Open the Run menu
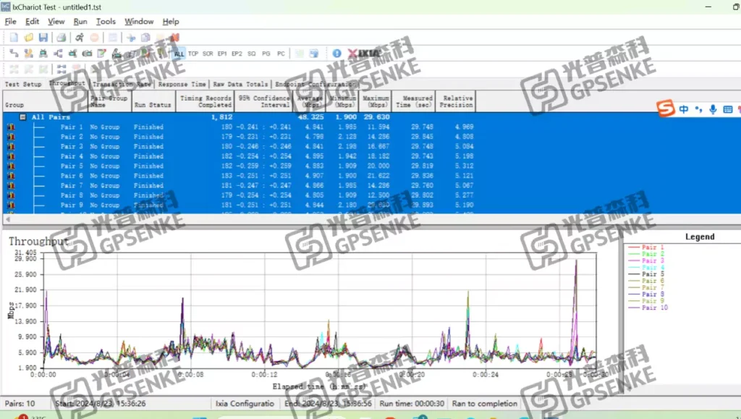The height and width of the screenshot is (419, 741). click(80, 21)
